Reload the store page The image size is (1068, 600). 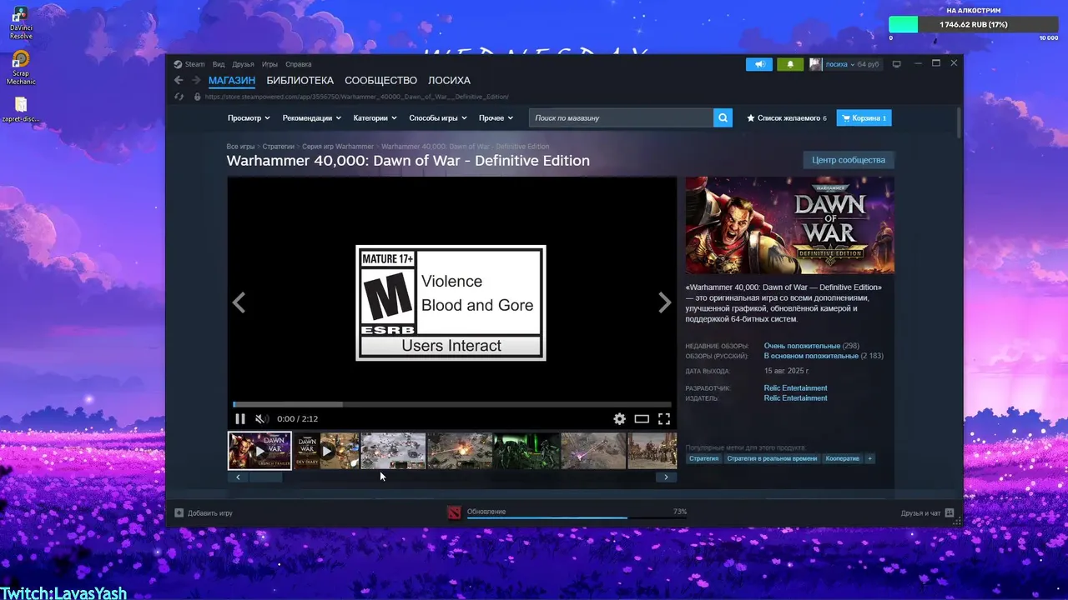(x=179, y=97)
